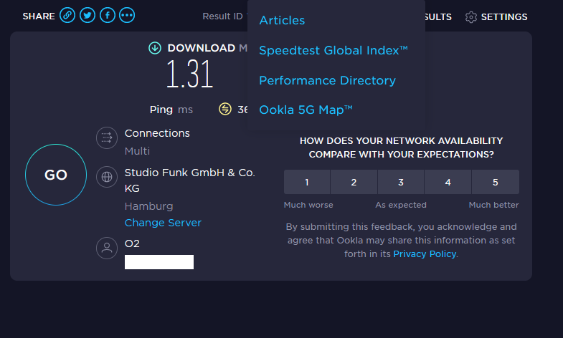The height and width of the screenshot is (338, 563).
Task: Open the SETTINGS label
Action: [504, 17]
